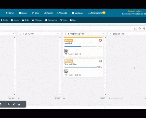Click the '2/100' counter under In Progress
Viewport: 146px width, 118px height.
click(x=103, y=98)
